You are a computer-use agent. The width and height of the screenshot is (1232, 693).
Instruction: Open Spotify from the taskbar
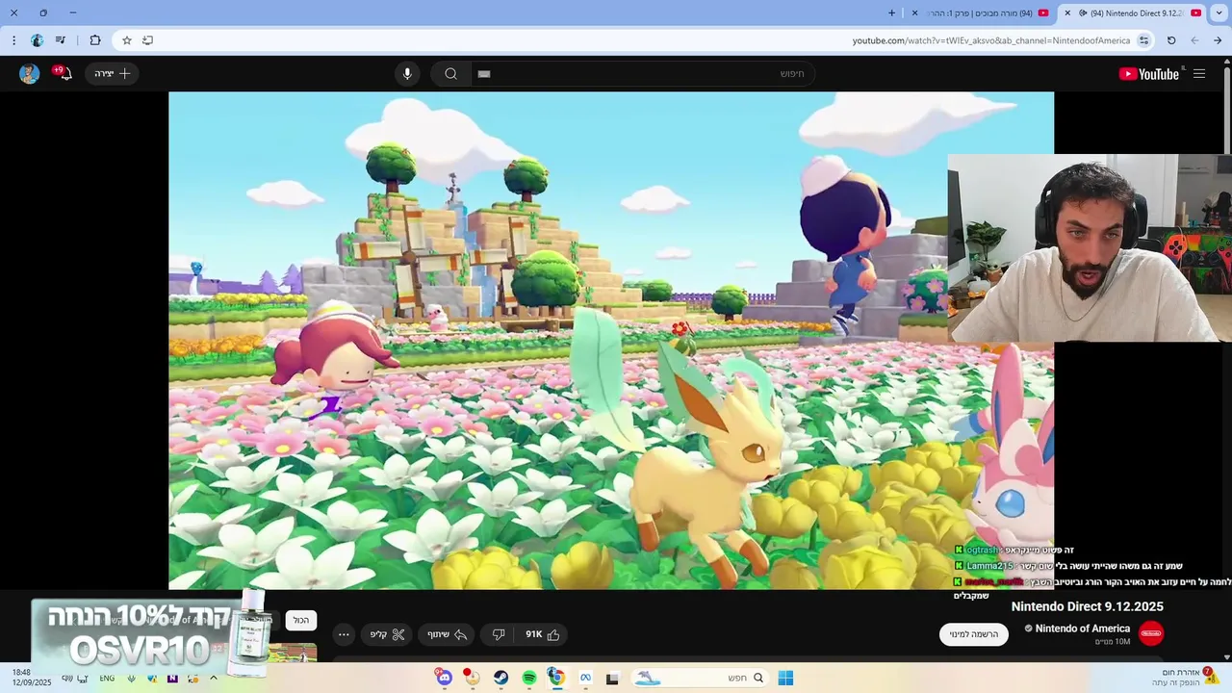[x=529, y=678]
